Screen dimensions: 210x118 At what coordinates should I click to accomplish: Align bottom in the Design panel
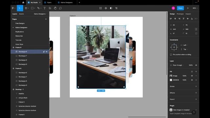[x=192, y=19]
